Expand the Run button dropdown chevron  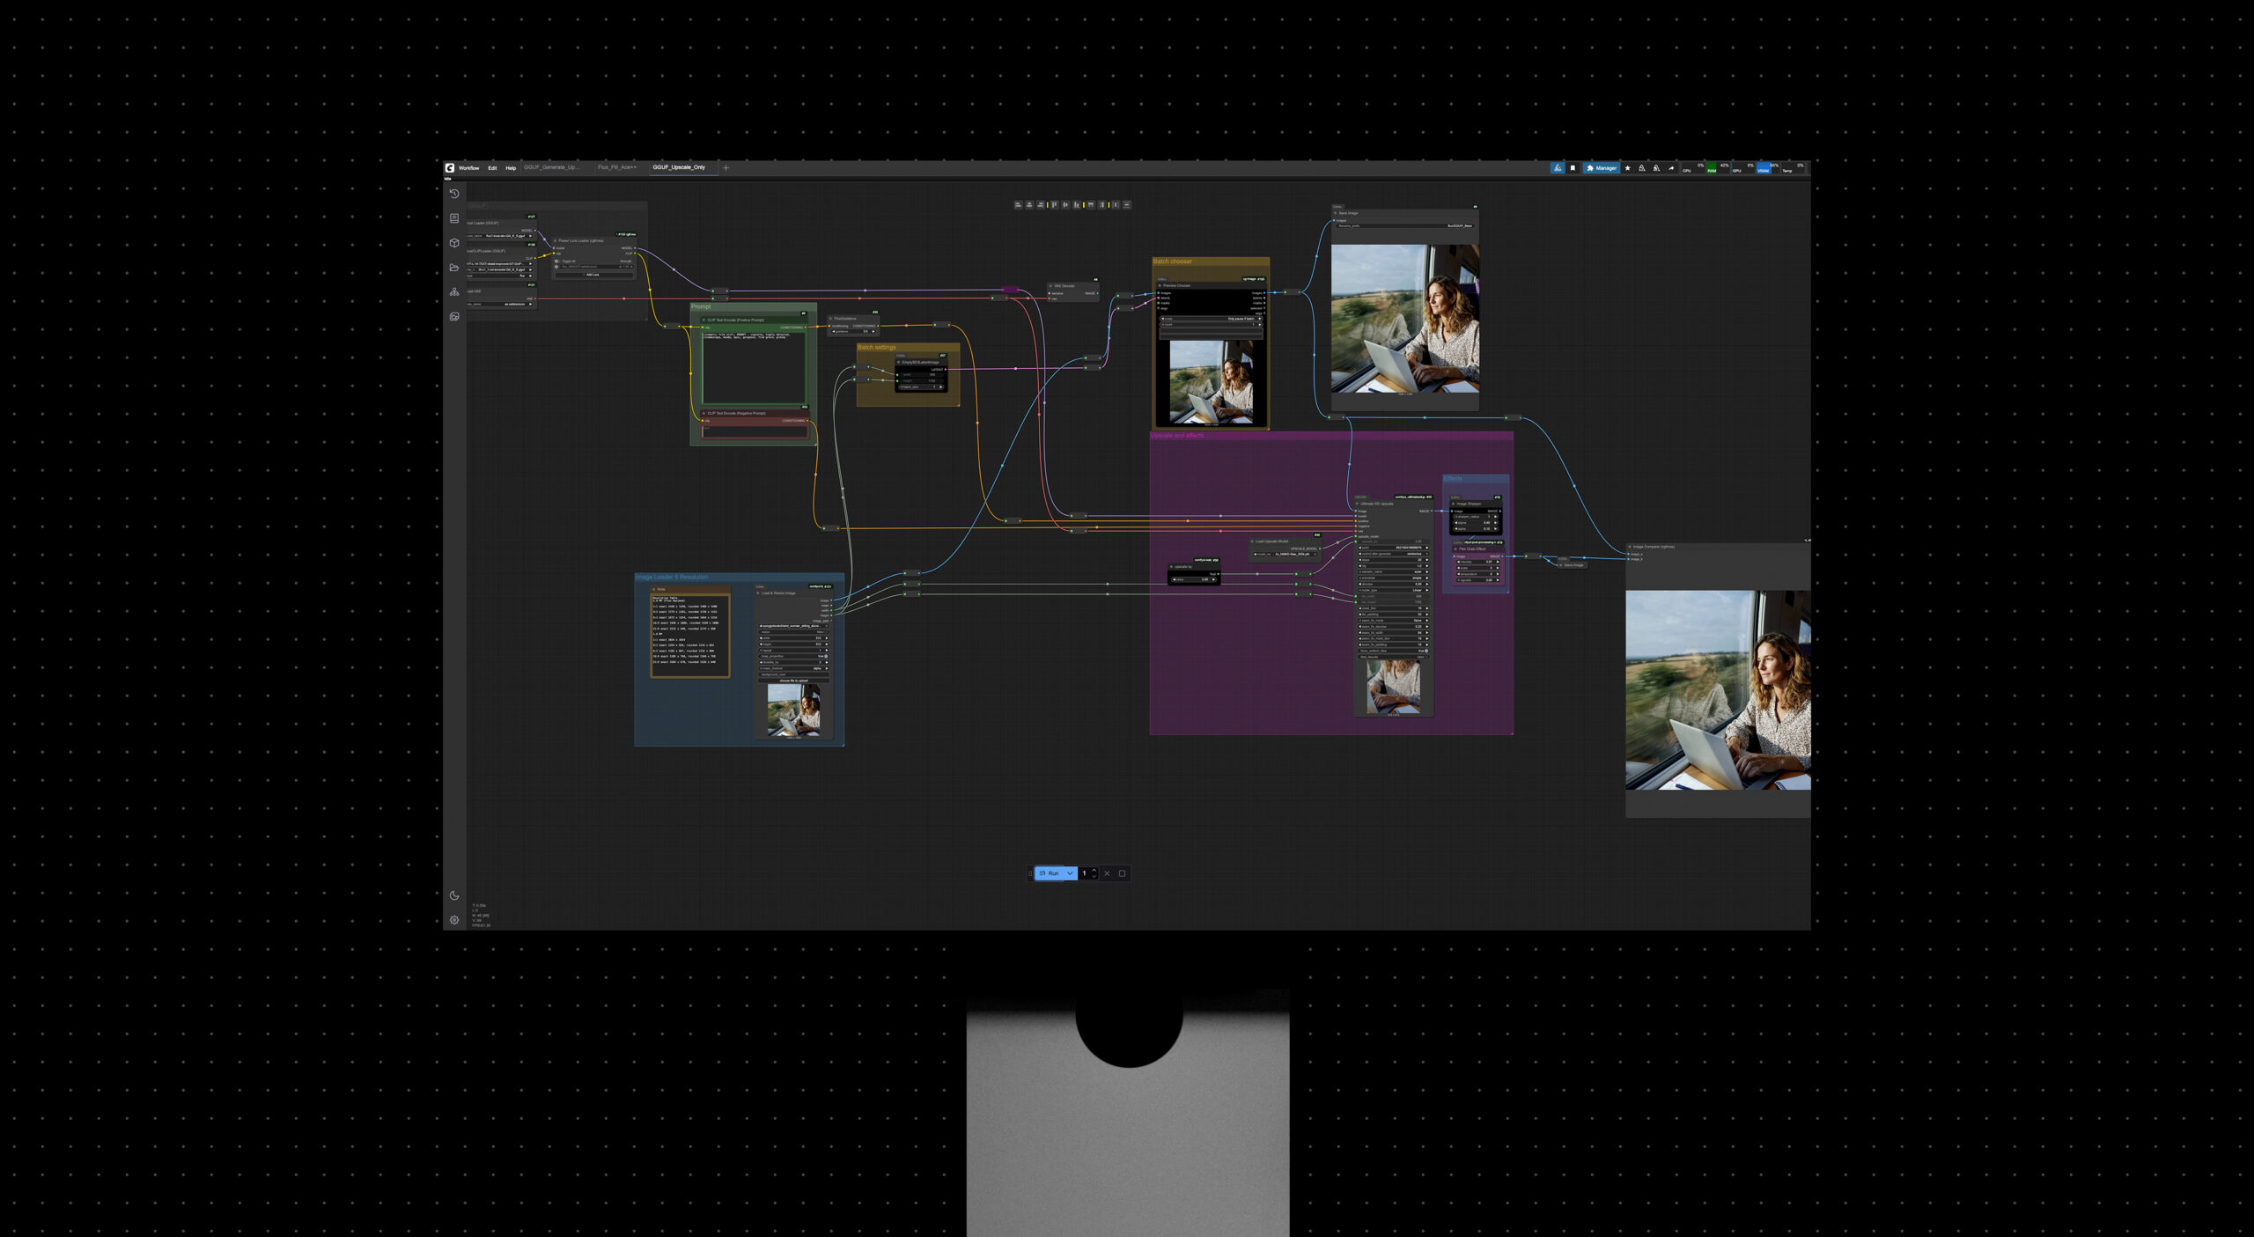click(x=1070, y=873)
